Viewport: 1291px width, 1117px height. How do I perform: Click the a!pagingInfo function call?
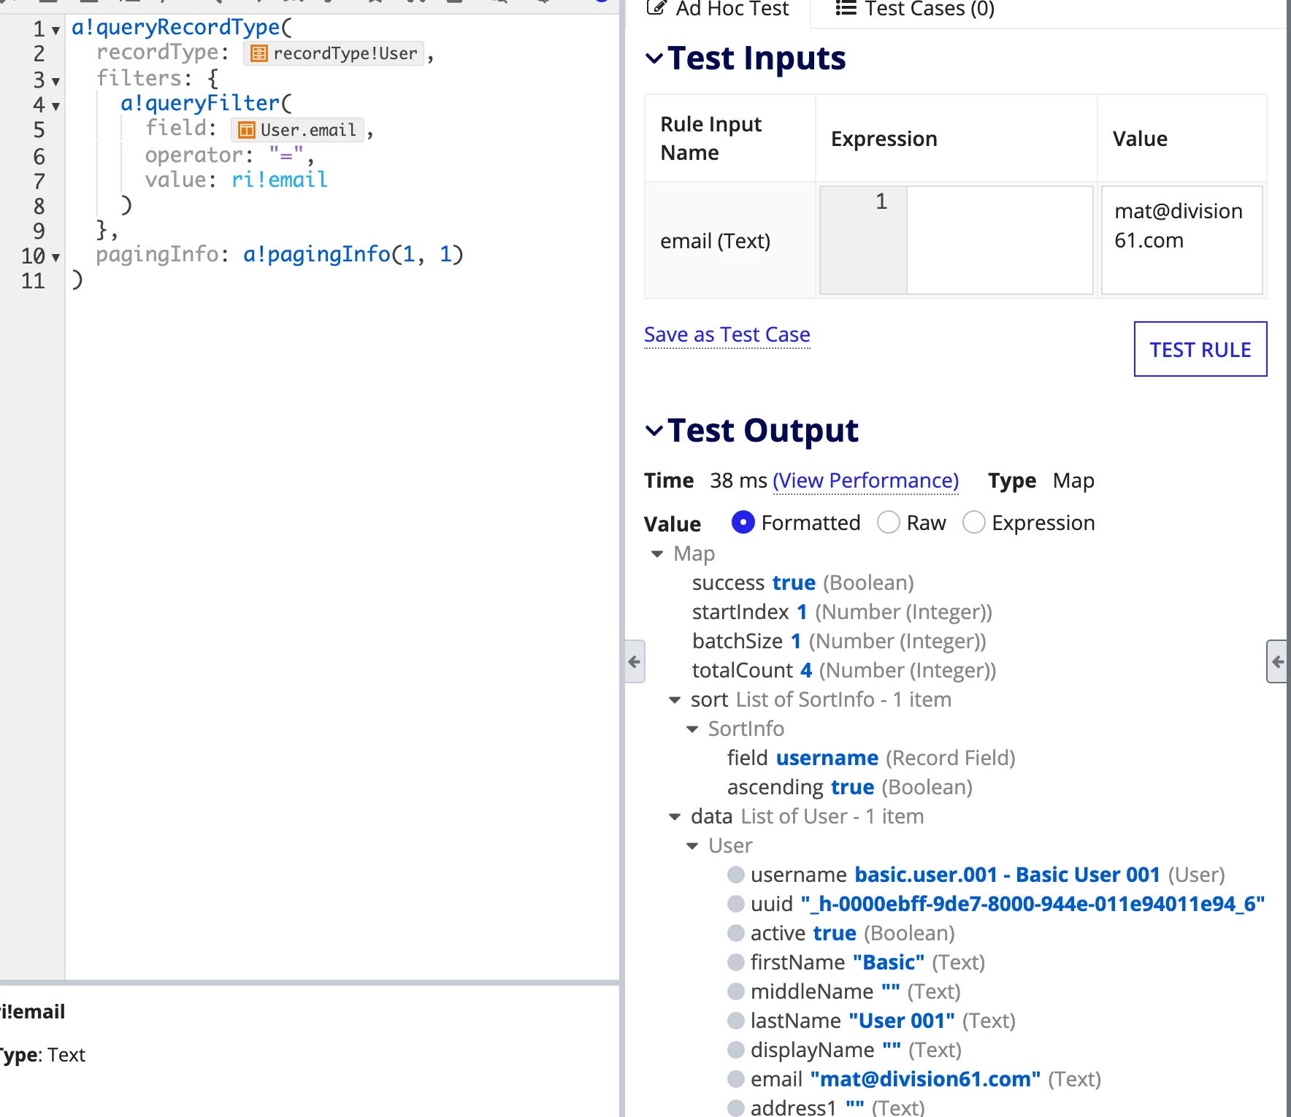(353, 254)
